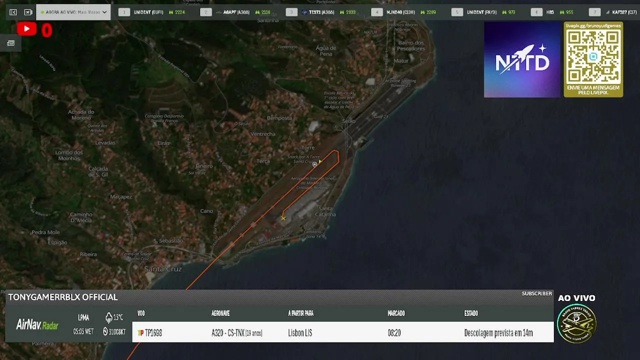Click status 'Descolagem prevista em 14m'
640x360 pixels.
498,333
